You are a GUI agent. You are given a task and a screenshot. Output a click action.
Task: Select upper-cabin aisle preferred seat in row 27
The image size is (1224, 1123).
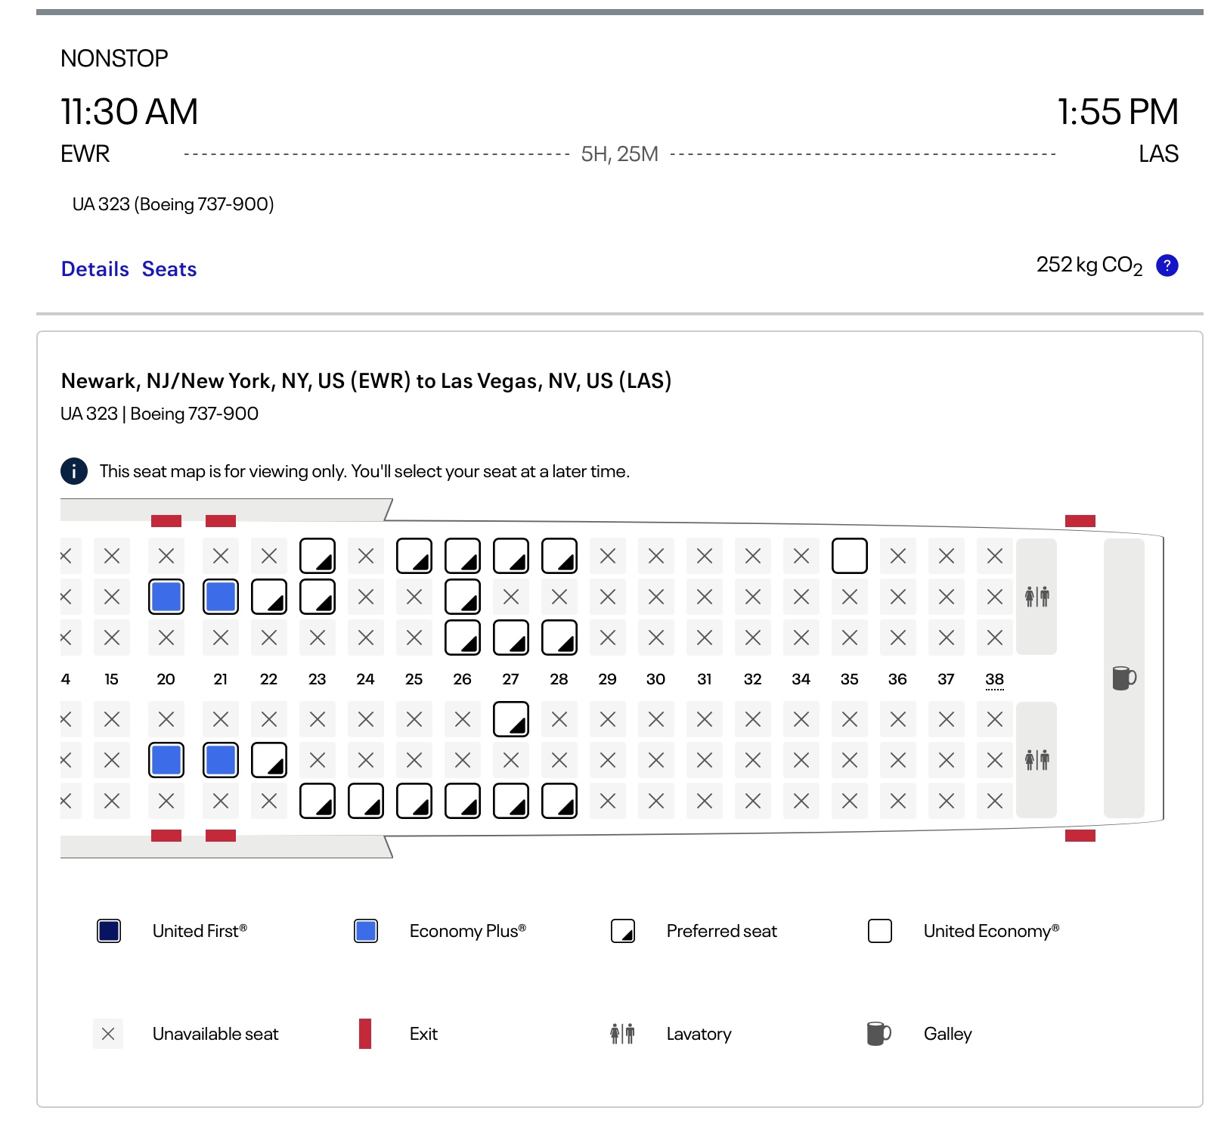coord(511,638)
